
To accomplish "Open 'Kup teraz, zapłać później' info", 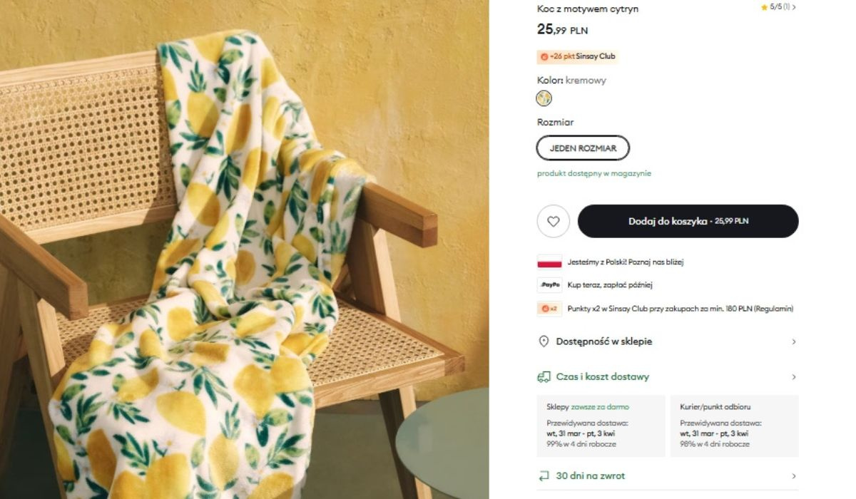I will (x=610, y=285).
